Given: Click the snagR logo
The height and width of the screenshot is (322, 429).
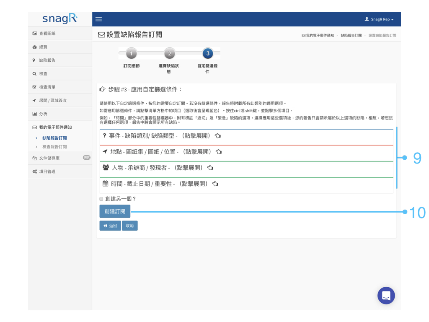Looking at the screenshot, I should coord(59,18).
